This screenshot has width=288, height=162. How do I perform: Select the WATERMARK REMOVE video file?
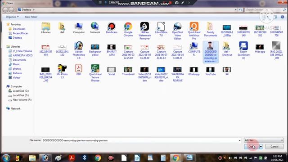point(177,74)
